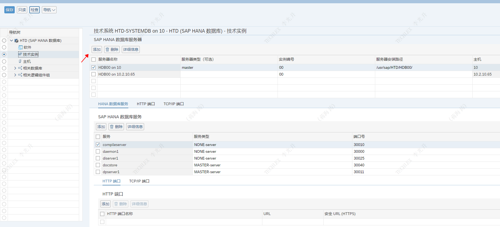The height and width of the screenshot is (227, 500).
Task: Open the lower TCP/IP 端口 tab under services
Action: click(x=139, y=181)
